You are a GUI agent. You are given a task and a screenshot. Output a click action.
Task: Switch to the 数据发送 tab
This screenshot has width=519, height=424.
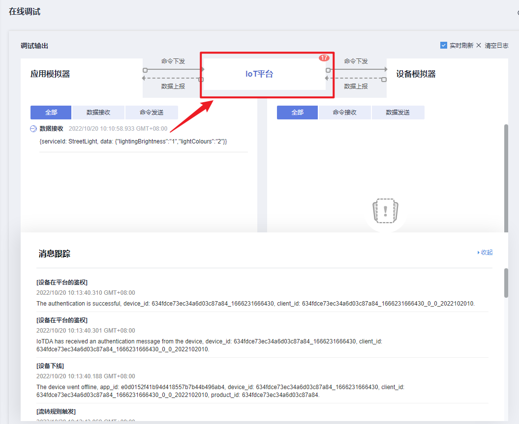tap(398, 113)
